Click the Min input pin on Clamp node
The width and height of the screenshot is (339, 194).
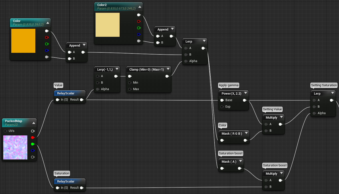tap(129, 83)
